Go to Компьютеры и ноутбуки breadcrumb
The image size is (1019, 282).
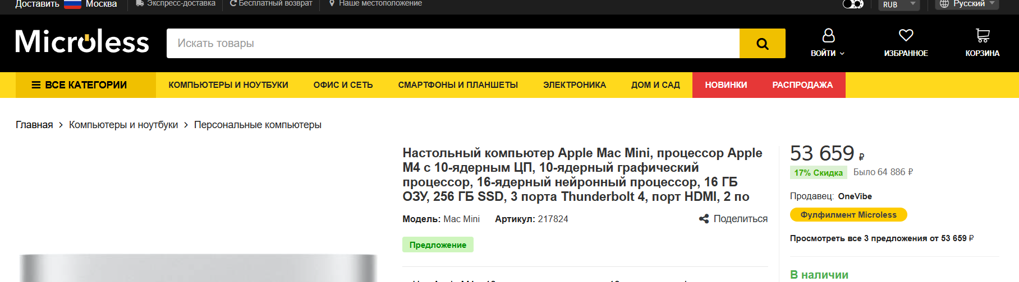tap(123, 125)
